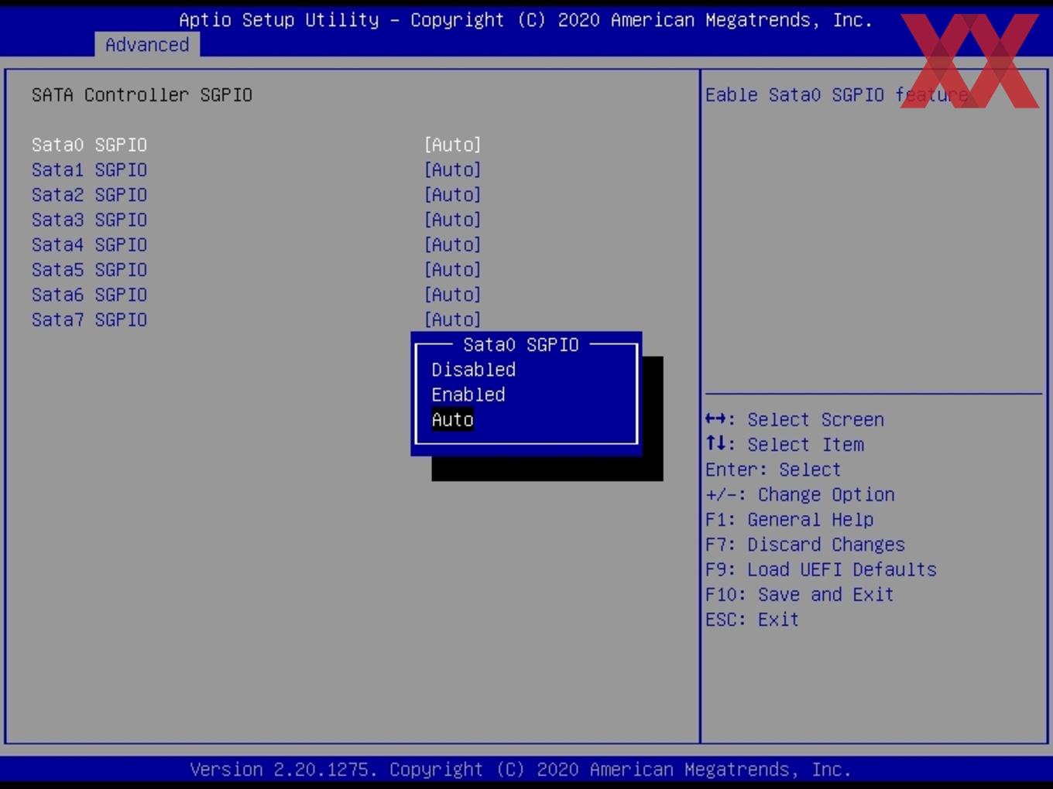This screenshot has width=1053, height=789.
Task: Open the [Auto] value for Sata0 SGPIO
Action: [452, 145]
